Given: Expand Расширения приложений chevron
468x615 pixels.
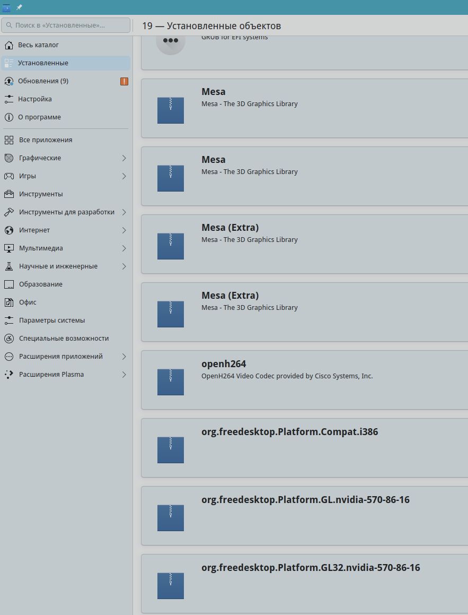Looking at the screenshot, I should point(123,356).
